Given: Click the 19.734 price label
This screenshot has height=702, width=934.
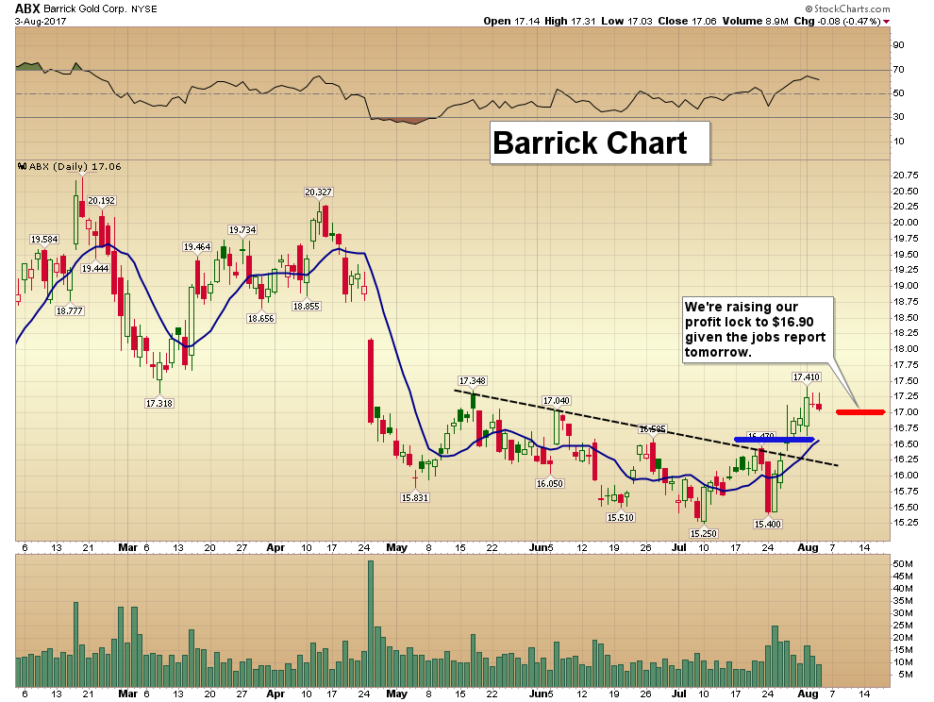Looking at the screenshot, I should [242, 230].
